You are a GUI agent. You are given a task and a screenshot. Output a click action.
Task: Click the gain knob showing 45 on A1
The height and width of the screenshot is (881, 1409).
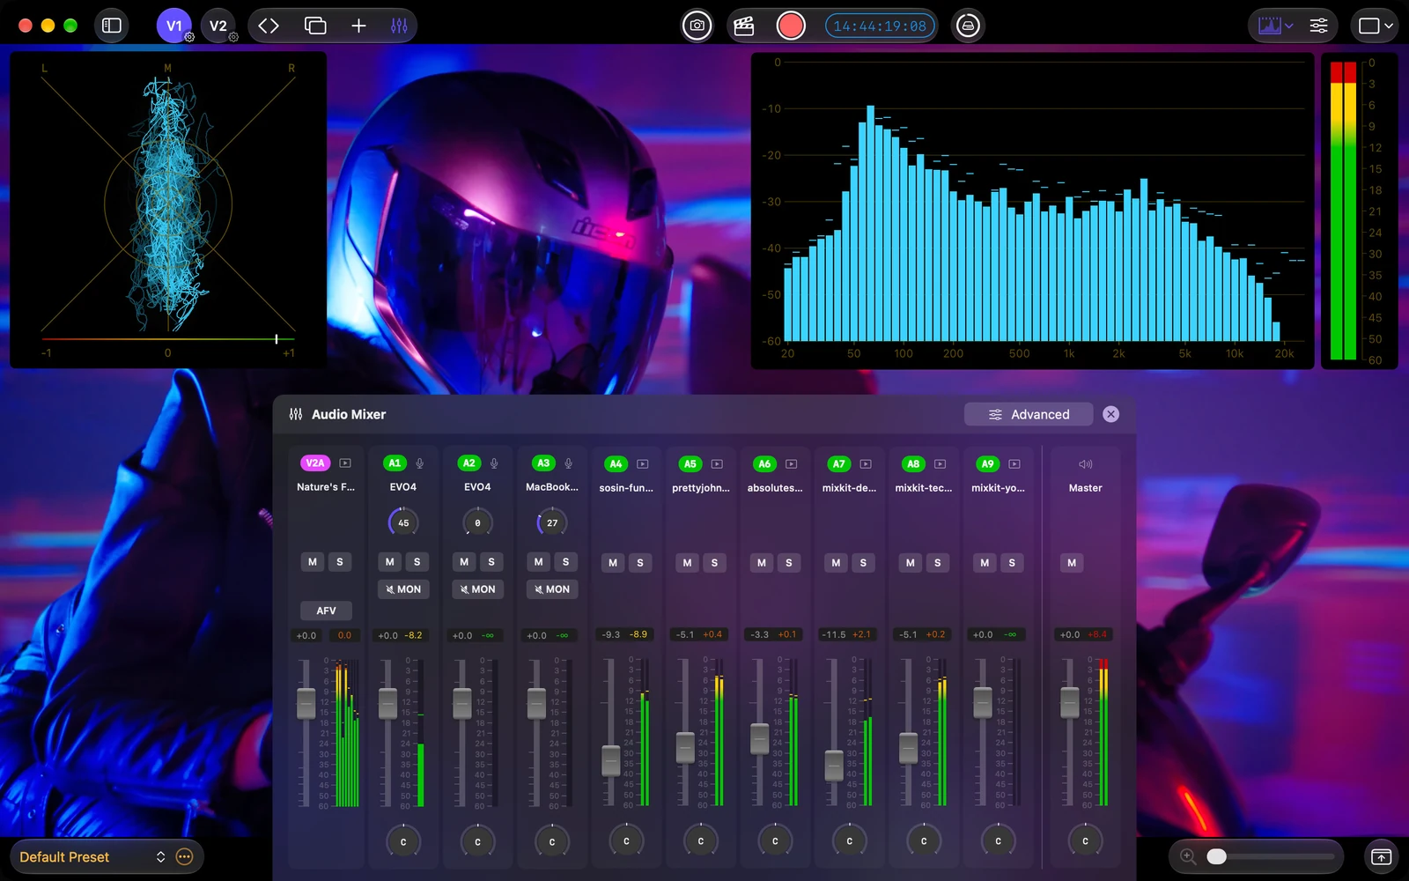click(403, 522)
